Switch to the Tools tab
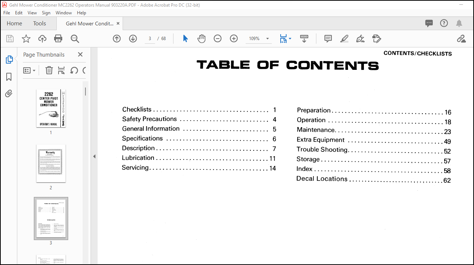 pyautogui.click(x=39, y=23)
